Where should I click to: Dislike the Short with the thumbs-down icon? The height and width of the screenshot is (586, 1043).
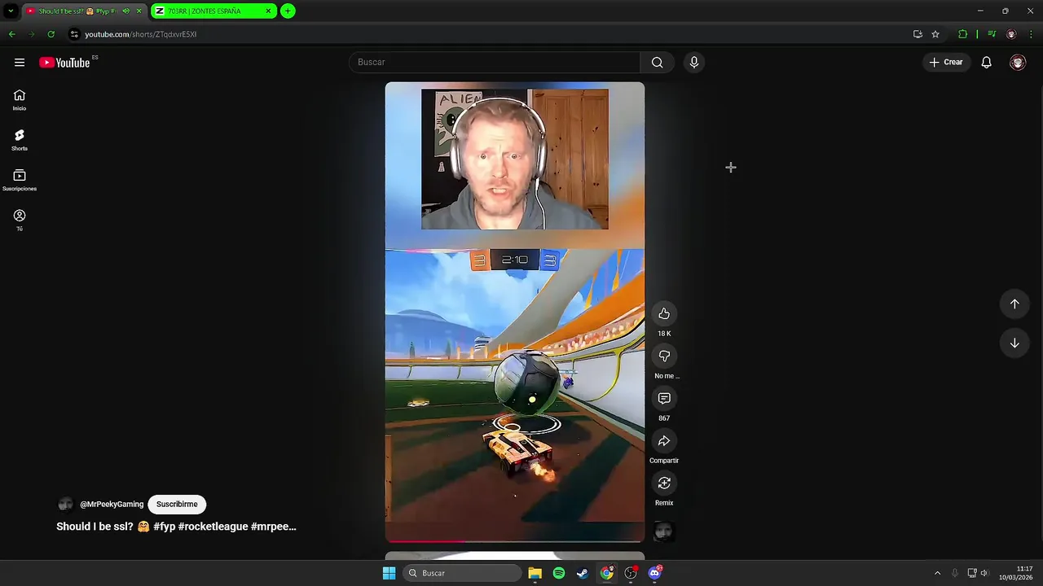click(x=664, y=356)
